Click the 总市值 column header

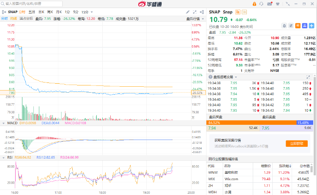pos(304,166)
